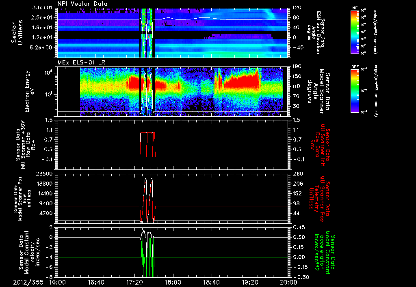
Task: Click the 4700 scanner position tick
Action: 46,213
